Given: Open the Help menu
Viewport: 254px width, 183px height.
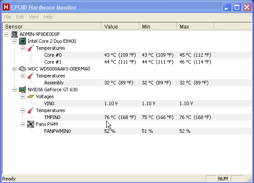Looking at the screenshot, I should 48,17.
